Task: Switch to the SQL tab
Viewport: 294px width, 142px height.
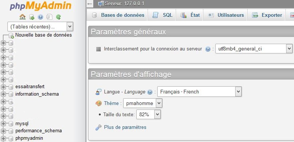Action: click(162, 15)
